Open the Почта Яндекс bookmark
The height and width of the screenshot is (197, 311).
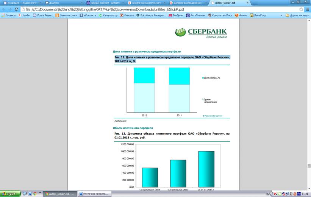pos(43,15)
